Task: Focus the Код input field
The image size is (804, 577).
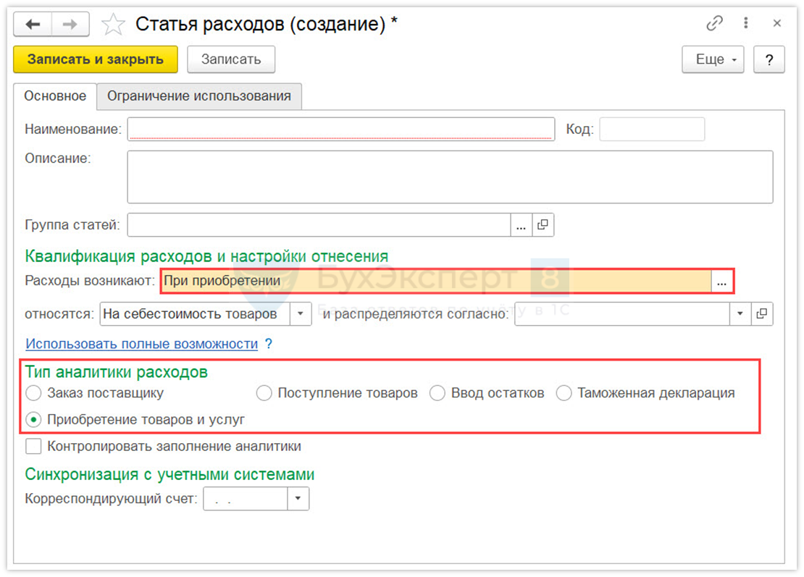Action: [x=652, y=129]
